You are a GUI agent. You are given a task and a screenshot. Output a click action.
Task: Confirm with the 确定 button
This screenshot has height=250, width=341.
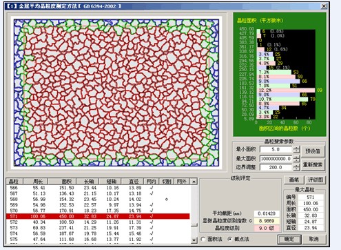(289, 239)
